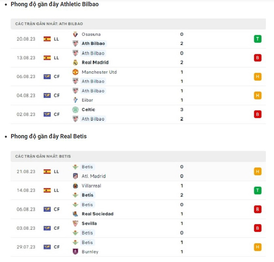Image resolution: width=274 pixels, height=262 pixels.
Task: Select the Real Madrid crest logo
Action: pyautogui.click(x=76, y=62)
